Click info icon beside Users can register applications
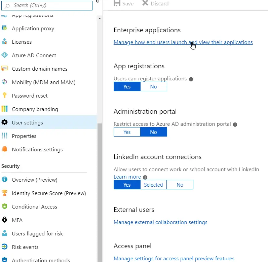This screenshot has height=262, width=268. 191,79
